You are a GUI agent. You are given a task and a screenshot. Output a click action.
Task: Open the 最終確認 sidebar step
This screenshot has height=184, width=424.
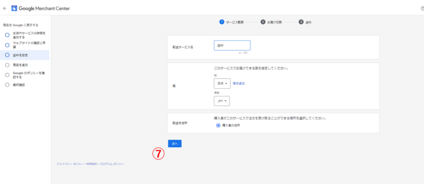[16, 85]
